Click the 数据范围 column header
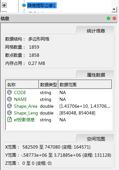119x170 pixels. tap(85, 84)
